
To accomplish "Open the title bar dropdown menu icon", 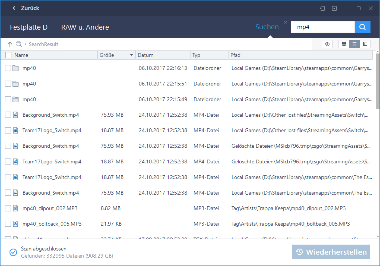I will pyautogui.click(x=334, y=8).
